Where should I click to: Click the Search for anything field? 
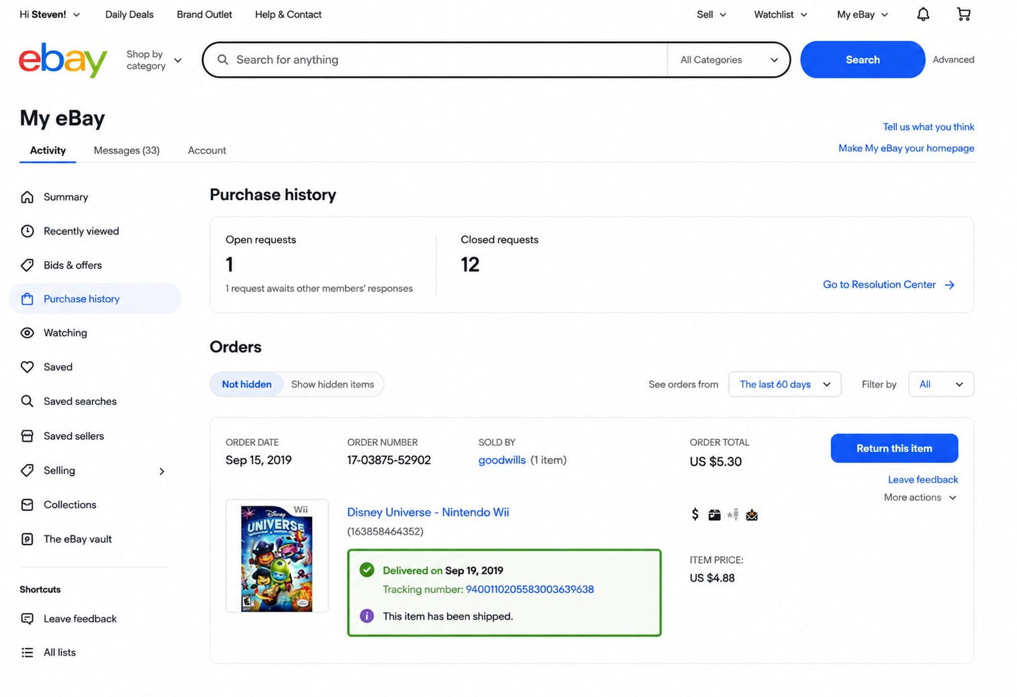[x=435, y=60]
